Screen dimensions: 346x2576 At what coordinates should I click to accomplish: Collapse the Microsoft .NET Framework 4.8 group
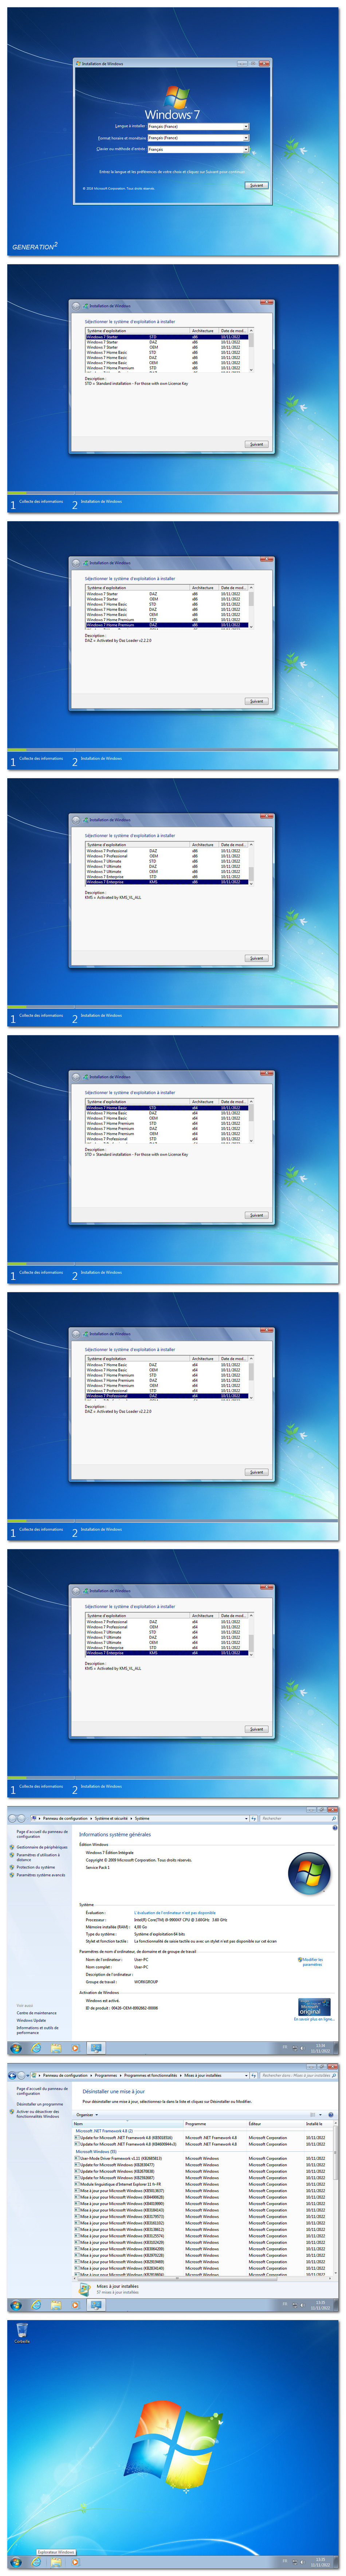pos(104,2131)
